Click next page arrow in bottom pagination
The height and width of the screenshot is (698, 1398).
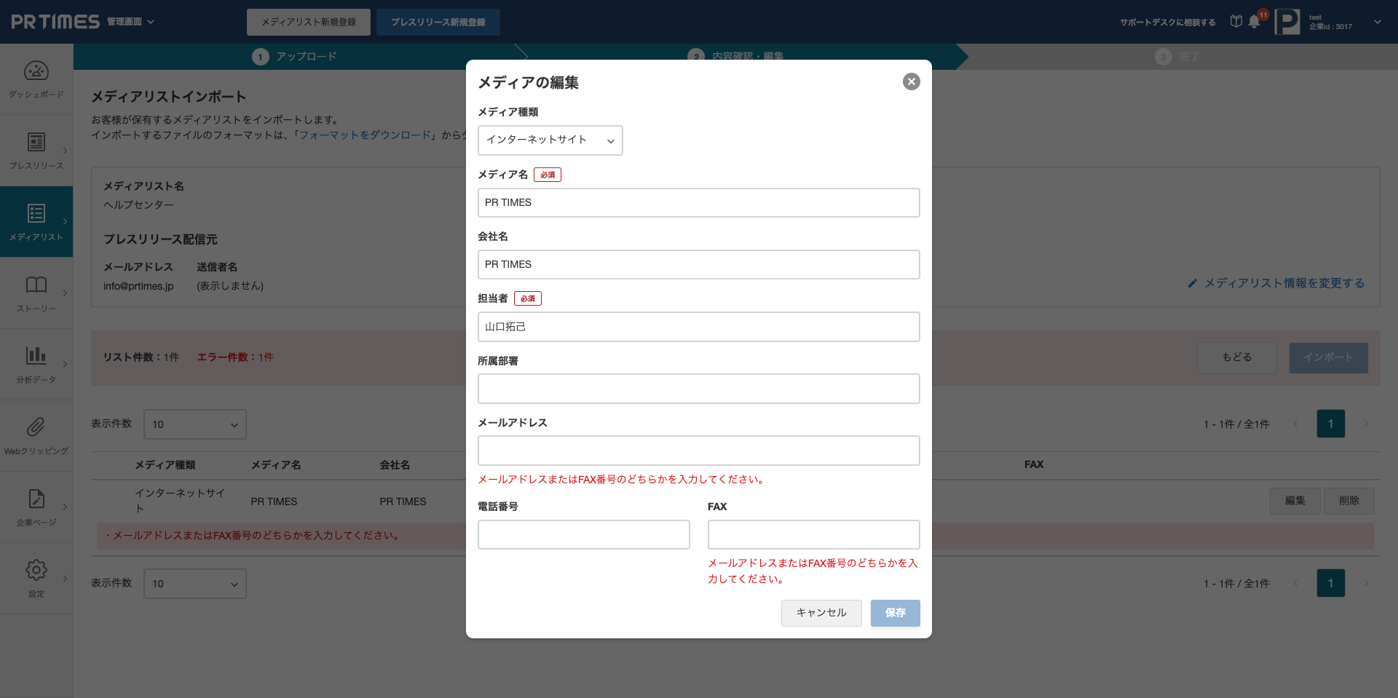pyautogui.click(x=1367, y=583)
